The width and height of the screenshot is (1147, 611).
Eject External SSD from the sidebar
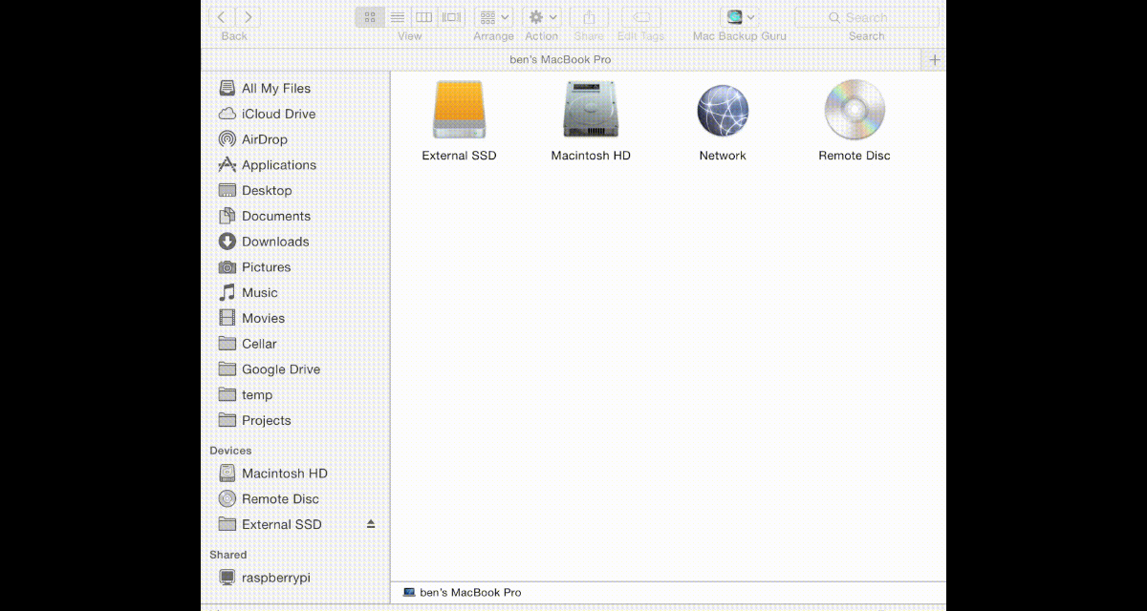(371, 524)
